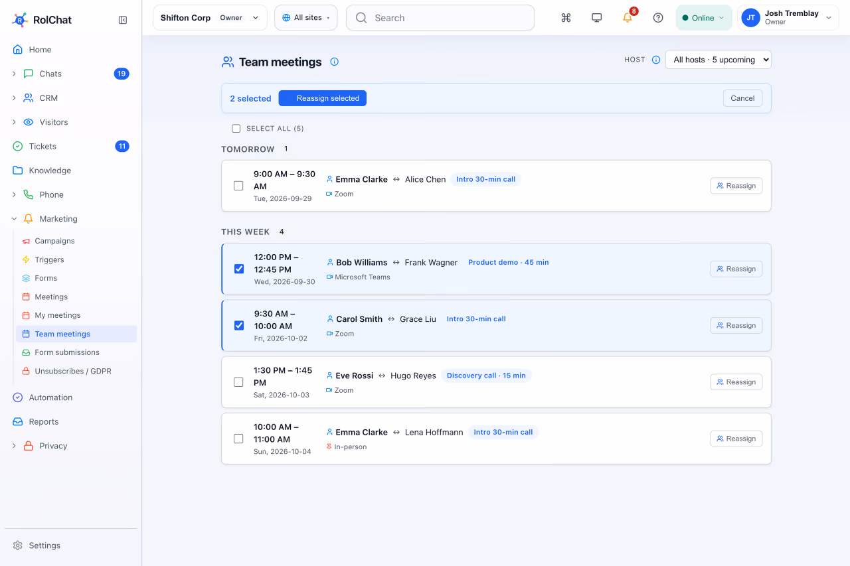Open the help question mark icon
850x566 pixels.
coord(658,18)
